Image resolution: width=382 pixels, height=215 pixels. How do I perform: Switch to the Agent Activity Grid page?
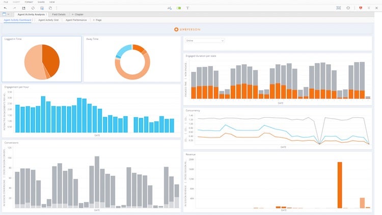[48, 20]
